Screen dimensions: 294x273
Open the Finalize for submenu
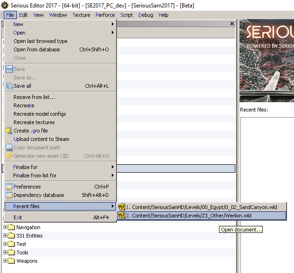pyautogui.click(x=60, y=167)
